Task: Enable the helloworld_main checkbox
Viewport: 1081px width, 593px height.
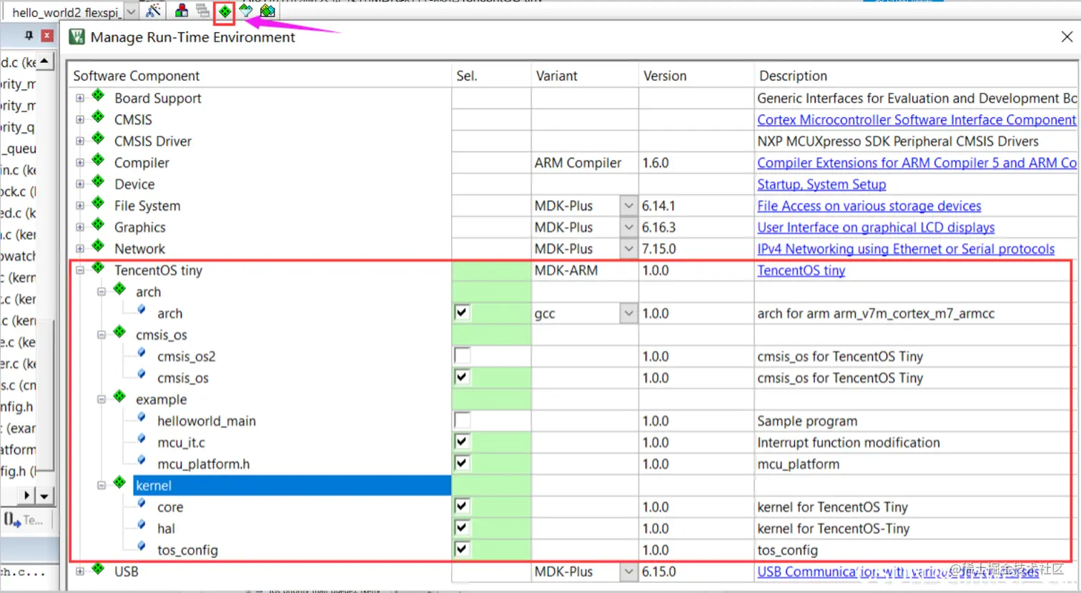Action: pyautogui.click(x=462, y=420)
